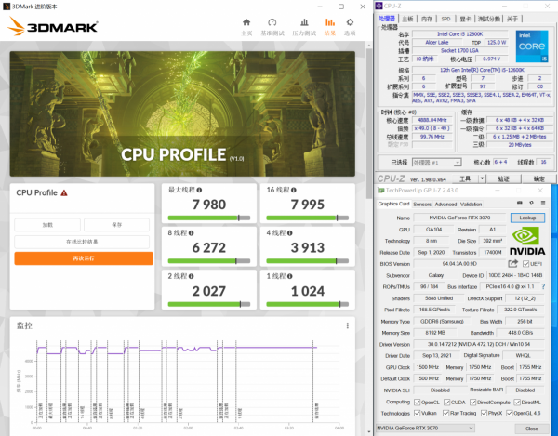Click the Lookup button in GPU-Z
Viewport: 558px width, 436px height.
[527, 218]
